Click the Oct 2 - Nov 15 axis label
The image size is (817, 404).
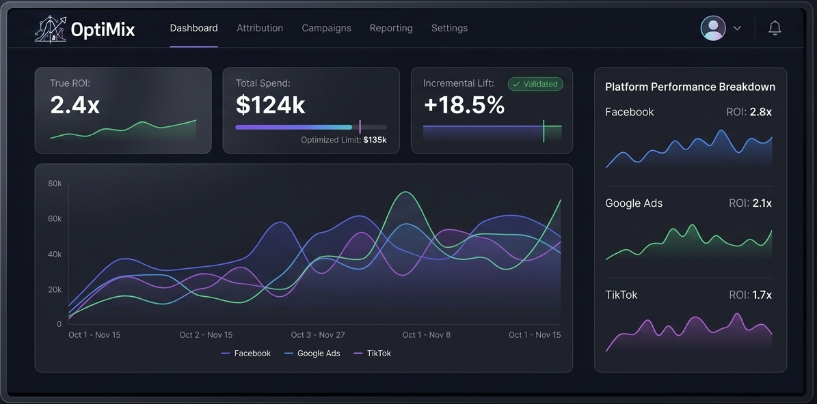point(206,335)
